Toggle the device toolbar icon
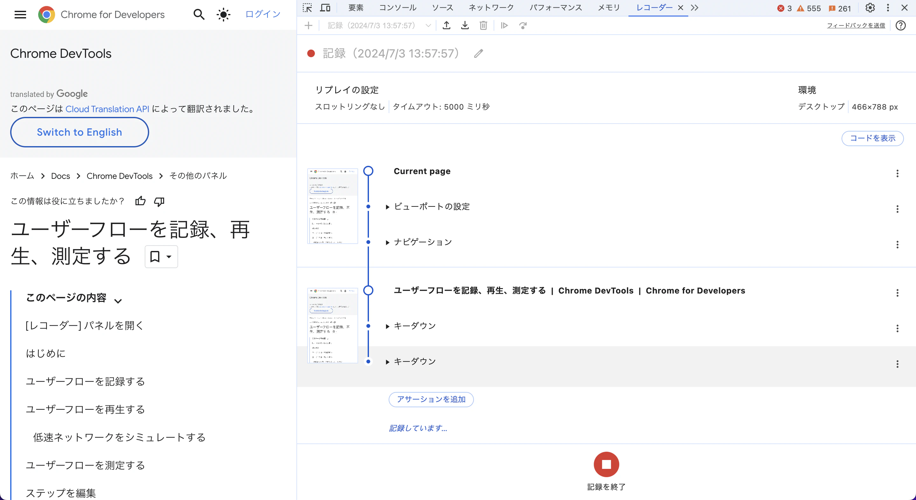Image resolution: width=916 pixels, height=500 pixels. pyautogui.click(x=325, y=8)
